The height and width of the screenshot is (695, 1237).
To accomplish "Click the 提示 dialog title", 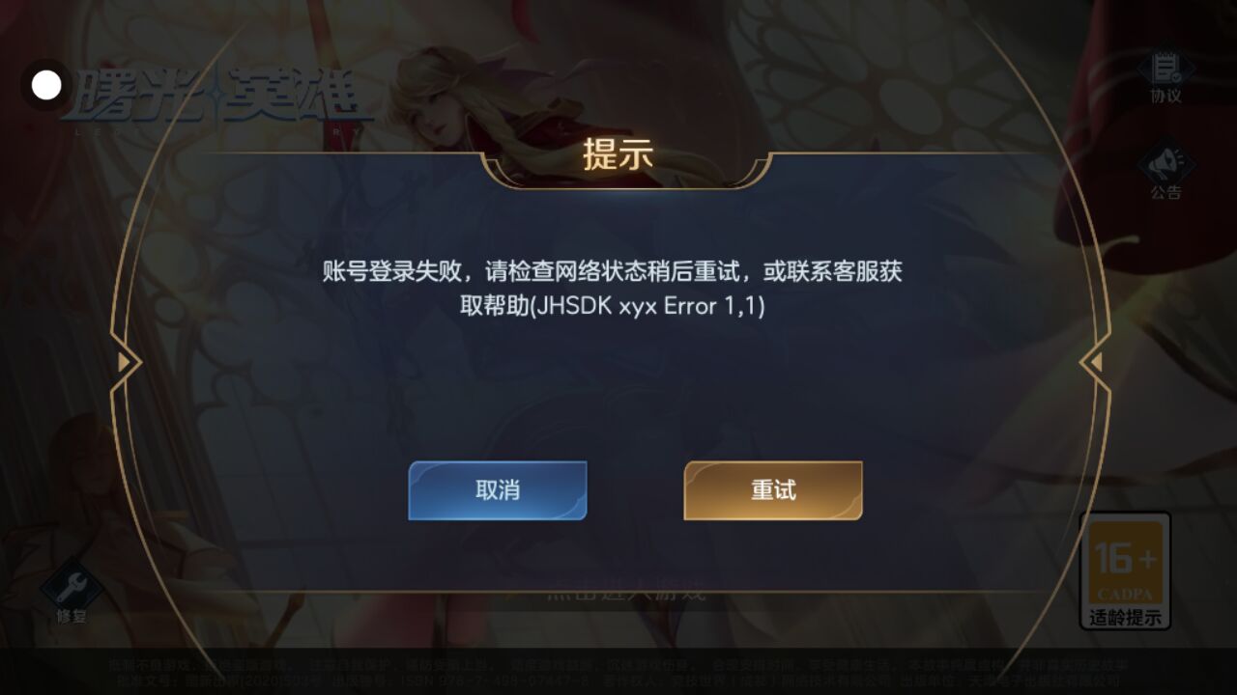I will pos(618,155).
